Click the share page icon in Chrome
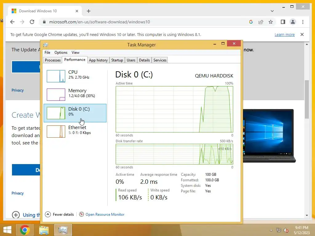Viewport: 315px width, 236px height. click(261, 22)
